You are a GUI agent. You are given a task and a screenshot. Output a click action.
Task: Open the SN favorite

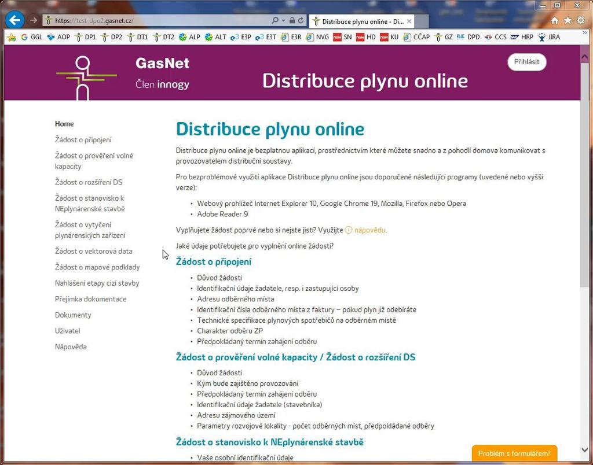click(x=343, y=37)
